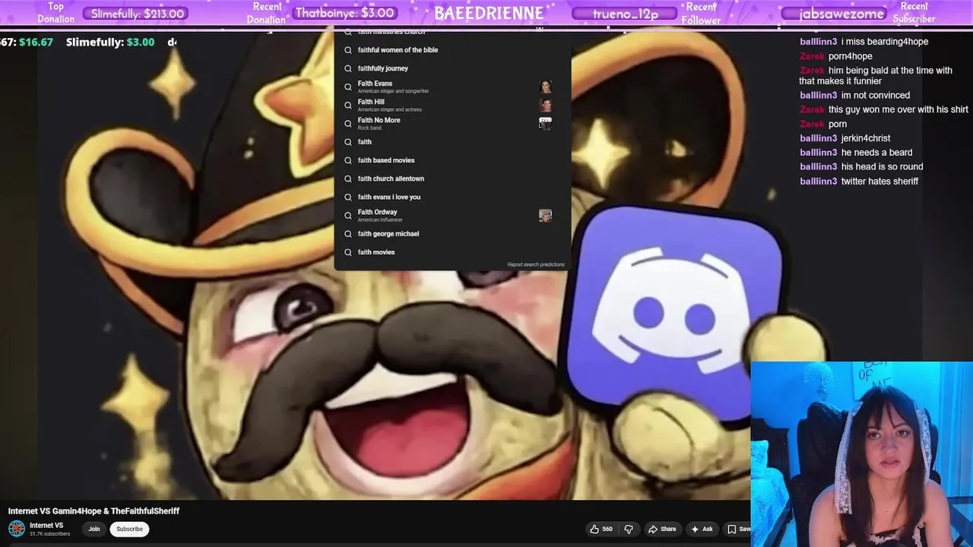Click search icon beside 'faithful women of the bible'

pyautogui.click(x=348, y=50)
